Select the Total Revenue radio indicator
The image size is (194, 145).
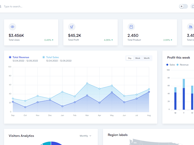pos(10,57)
